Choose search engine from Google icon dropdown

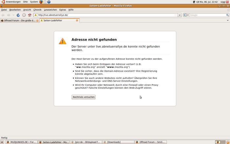coord(186,15)
